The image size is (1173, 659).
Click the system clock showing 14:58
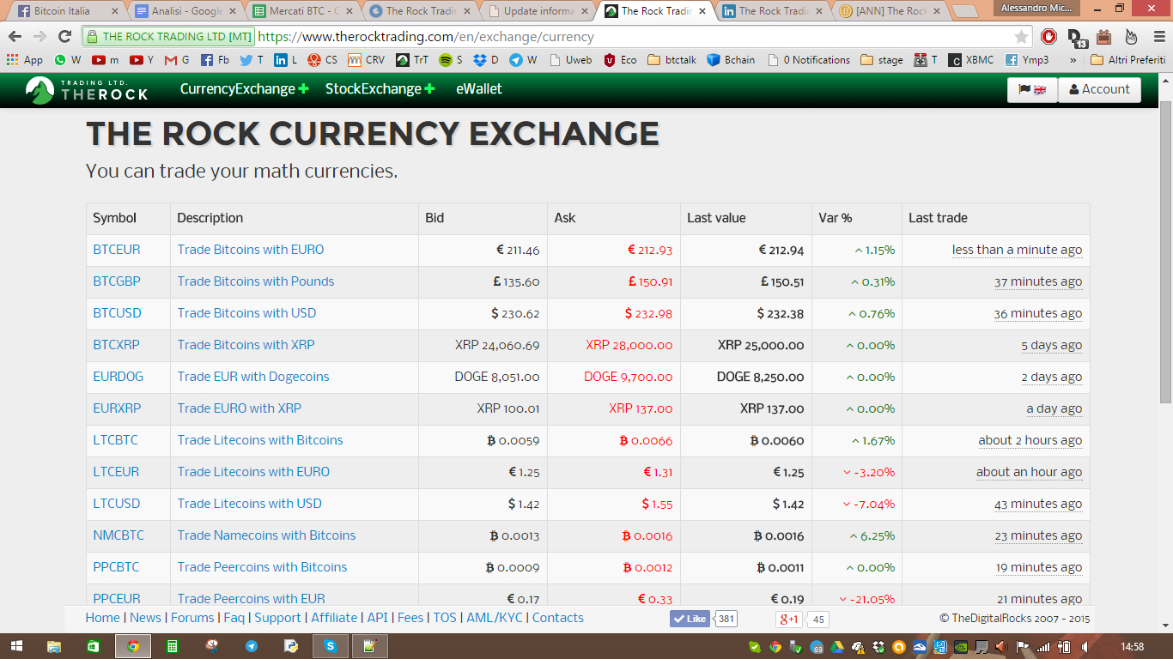click(1133, 647)
